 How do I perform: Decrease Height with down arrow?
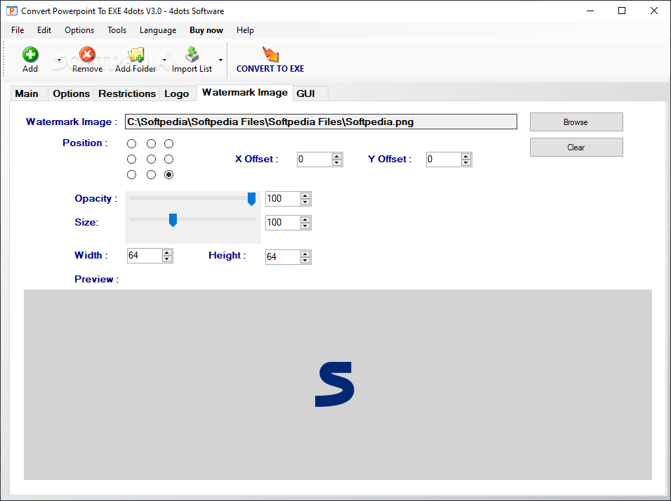(x=305, y=260)
